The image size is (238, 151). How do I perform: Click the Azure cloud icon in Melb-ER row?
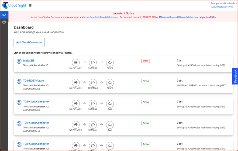(110, 62)
